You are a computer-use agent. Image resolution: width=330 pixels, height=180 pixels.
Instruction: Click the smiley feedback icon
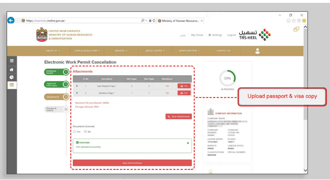point(304,20)
